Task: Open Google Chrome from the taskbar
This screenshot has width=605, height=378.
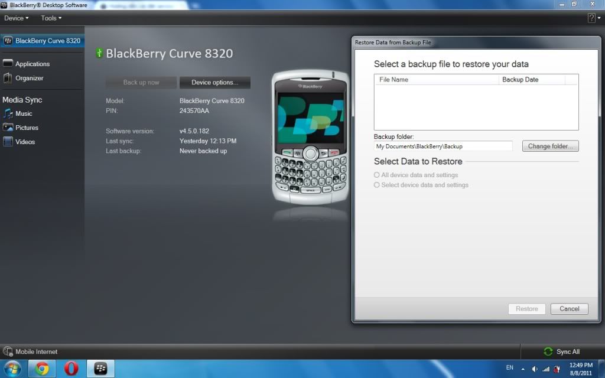Action: (x=42, y=369)
